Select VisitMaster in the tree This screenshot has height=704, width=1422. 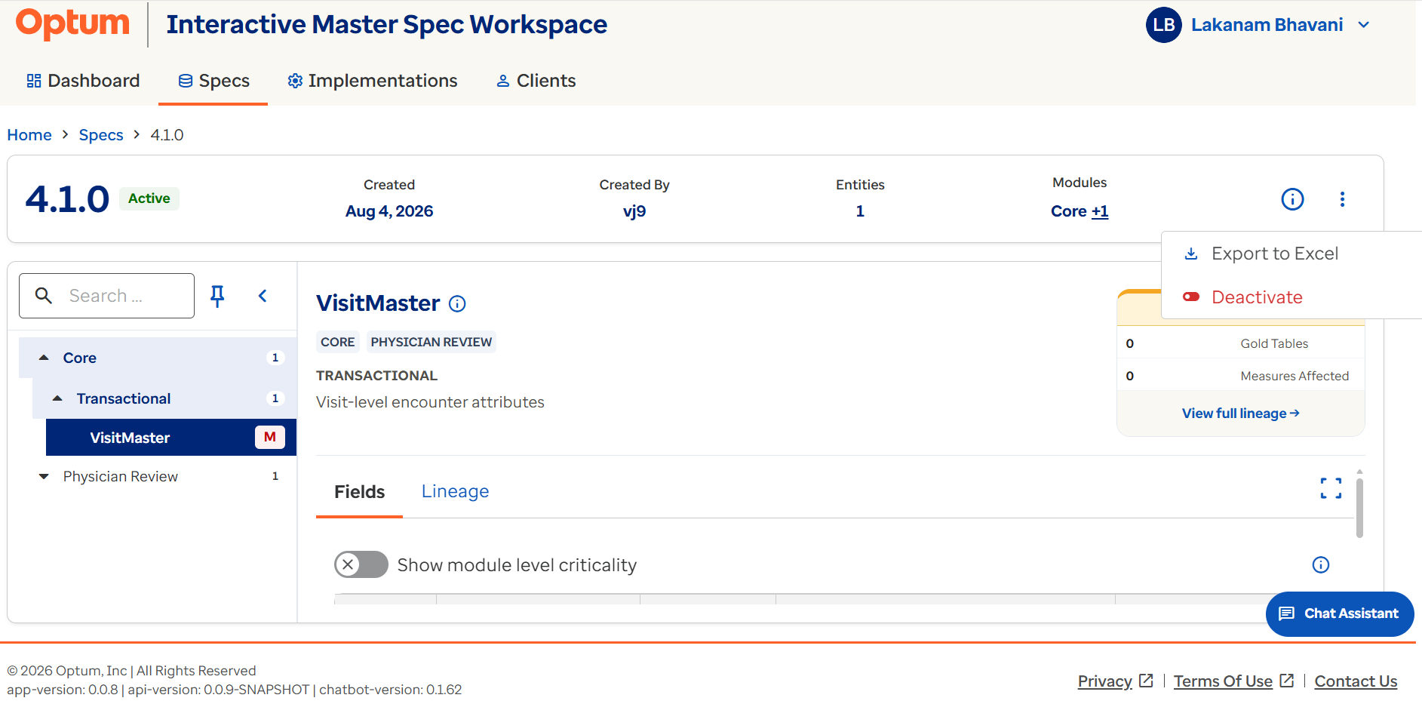click(x=170, y=438)
